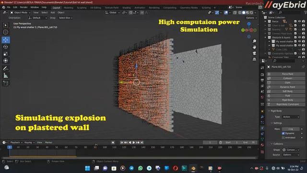Click the viewport zoom magnifier icon
Viewport: 307px width, 173px height.
point(254,41)
